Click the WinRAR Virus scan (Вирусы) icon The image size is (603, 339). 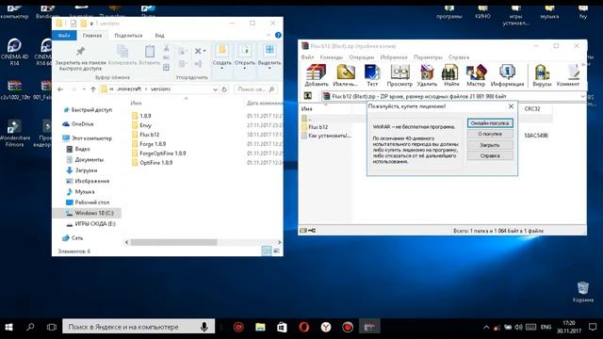click(x=542, y=75)
